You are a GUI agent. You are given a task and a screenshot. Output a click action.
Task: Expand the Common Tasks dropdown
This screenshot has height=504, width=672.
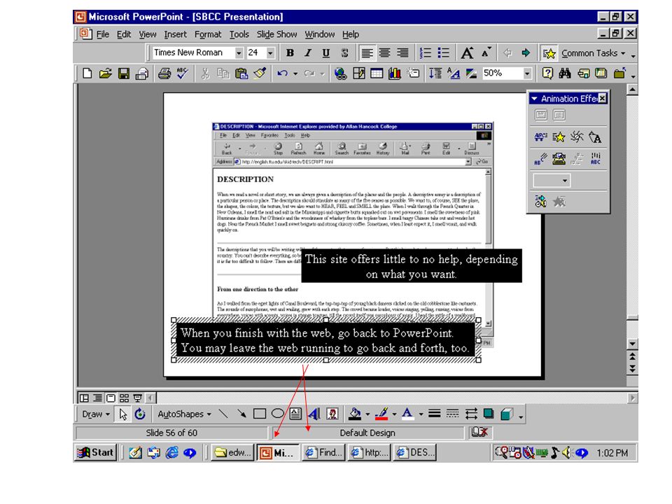coord(594,53)
